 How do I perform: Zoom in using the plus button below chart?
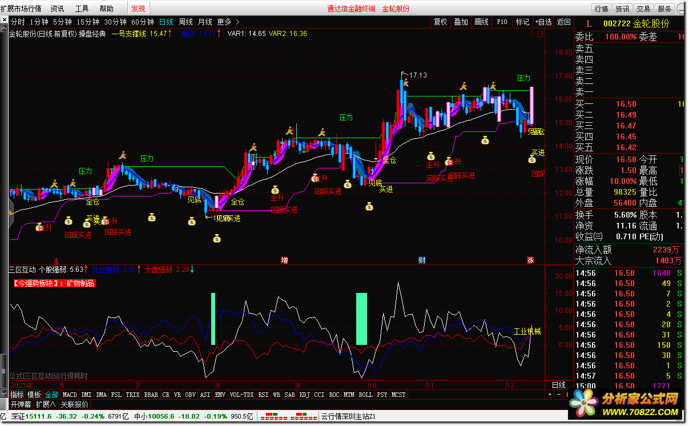point(550,395)
